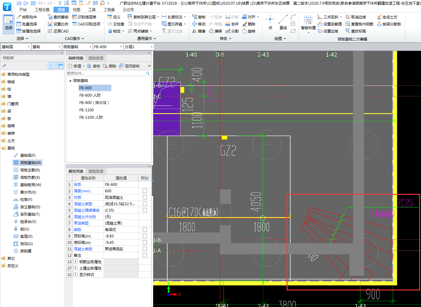421x307 pixels.
Task: Toggle 附加 checkbox for 材质 row
Action: 145,197
